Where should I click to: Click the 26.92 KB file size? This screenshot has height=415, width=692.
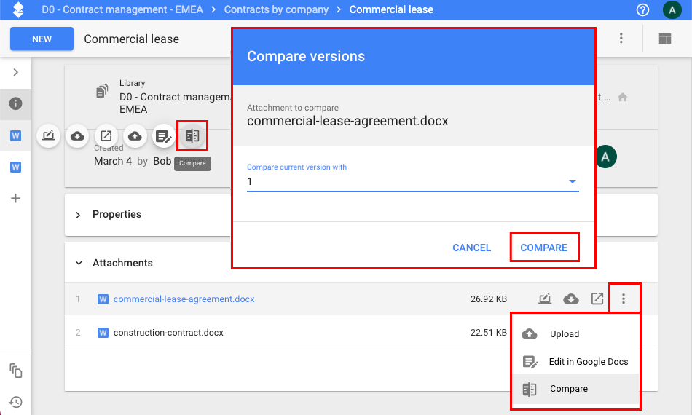click(x=489, y=299)
